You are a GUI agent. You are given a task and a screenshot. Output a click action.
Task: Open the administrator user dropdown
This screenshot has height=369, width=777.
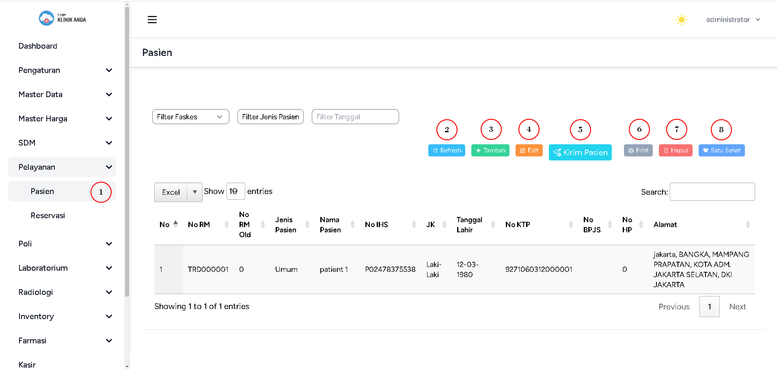click(733, 19)
